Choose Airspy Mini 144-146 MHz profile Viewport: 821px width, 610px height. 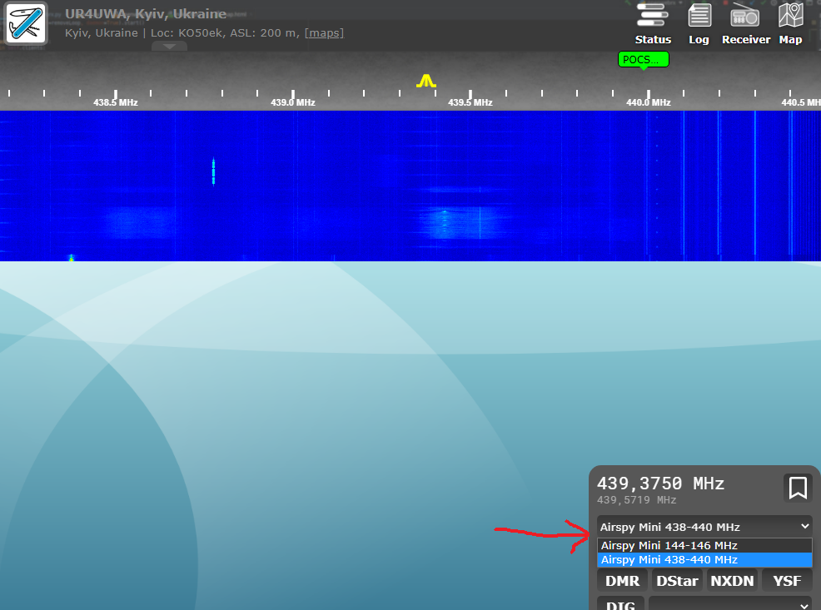pyautogui.click(x=669, y=546)
